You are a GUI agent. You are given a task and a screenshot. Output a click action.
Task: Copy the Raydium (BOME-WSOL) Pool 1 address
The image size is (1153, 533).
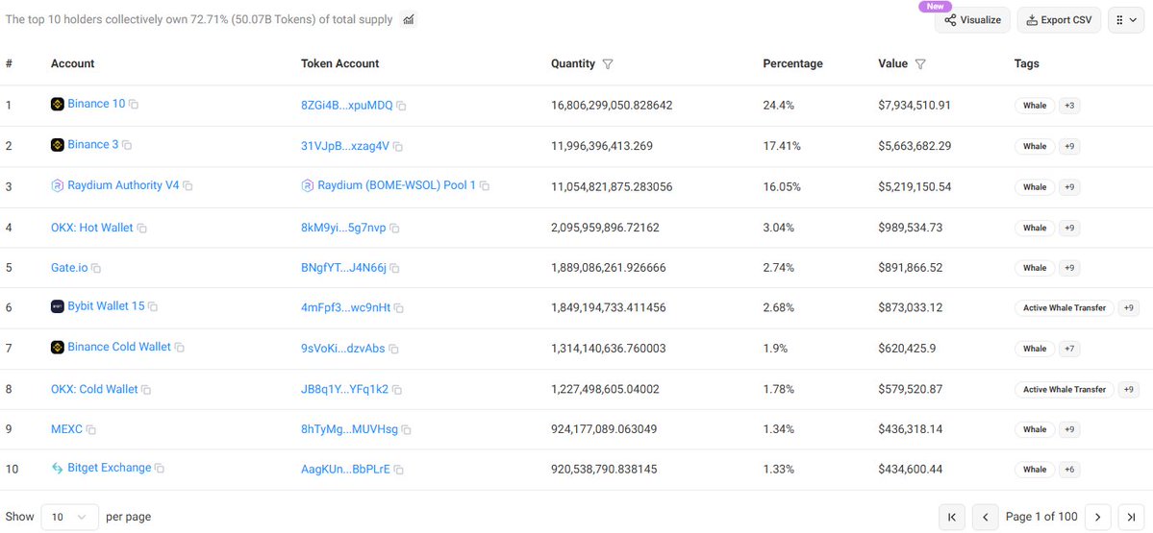485,186
